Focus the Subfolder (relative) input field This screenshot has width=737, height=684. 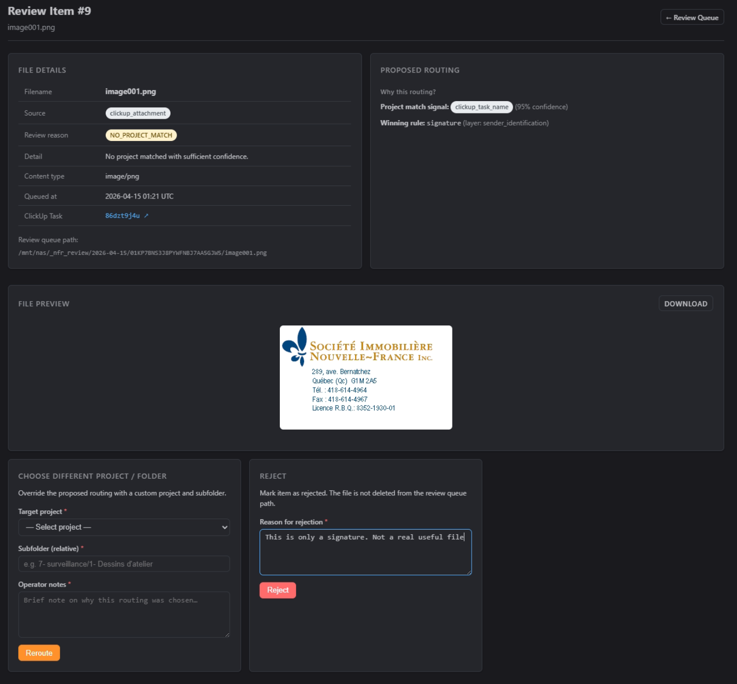[124, 564]
